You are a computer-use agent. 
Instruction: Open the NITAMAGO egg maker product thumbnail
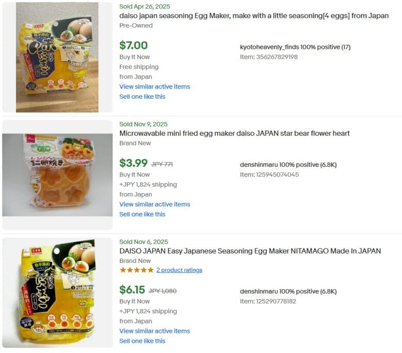pyautogui.click(x=57, y=292)
